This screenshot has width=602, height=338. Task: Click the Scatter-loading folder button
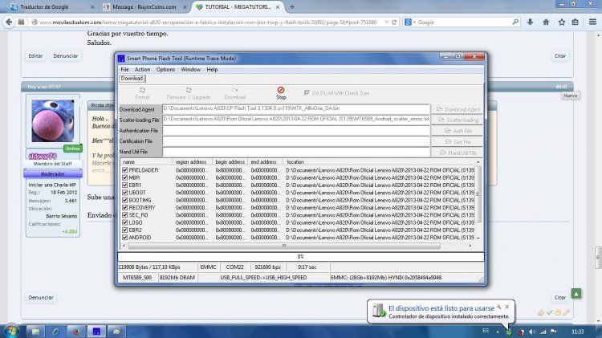(458, 120)
